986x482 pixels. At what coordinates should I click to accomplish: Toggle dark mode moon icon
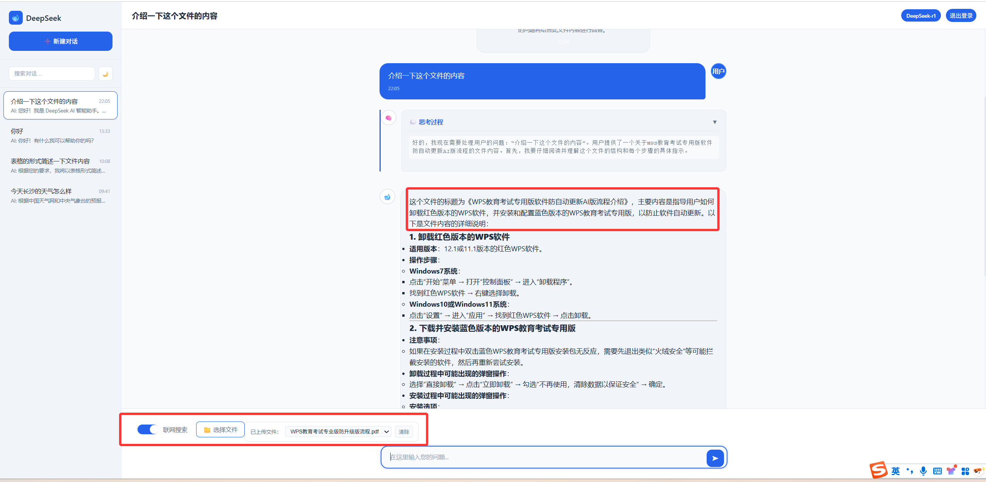(105, 74)
